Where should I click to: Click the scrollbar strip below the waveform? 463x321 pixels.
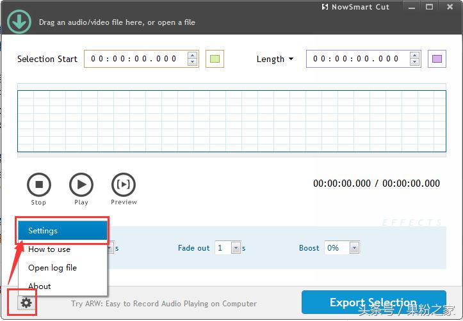[x=232, y=155]
